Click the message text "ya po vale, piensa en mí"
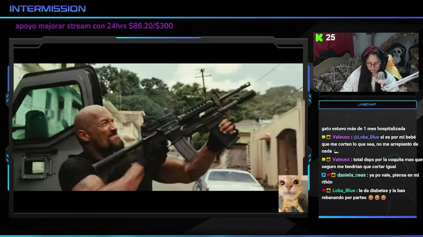The height and width of the screenshot is (237, 423). point(394,175)
